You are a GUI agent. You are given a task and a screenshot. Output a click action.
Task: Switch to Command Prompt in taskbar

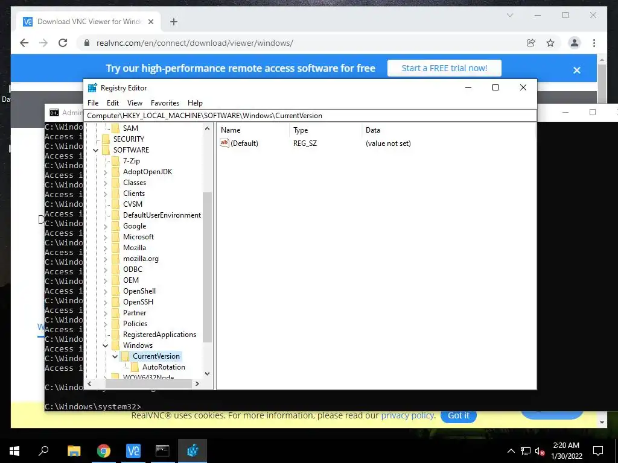coord(162,450)
